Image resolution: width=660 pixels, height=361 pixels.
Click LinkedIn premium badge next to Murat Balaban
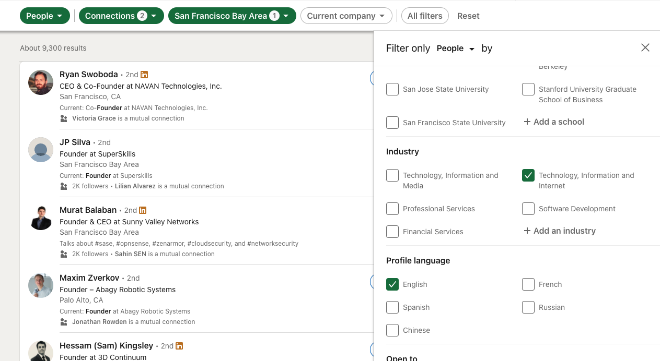point(143,210)
